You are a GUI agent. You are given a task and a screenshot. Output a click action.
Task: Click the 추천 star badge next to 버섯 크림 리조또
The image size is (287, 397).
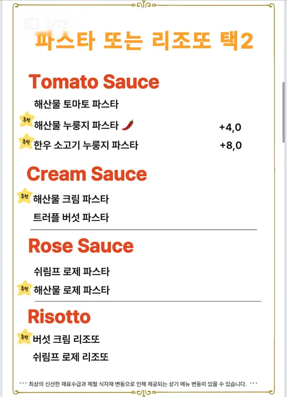25,337
